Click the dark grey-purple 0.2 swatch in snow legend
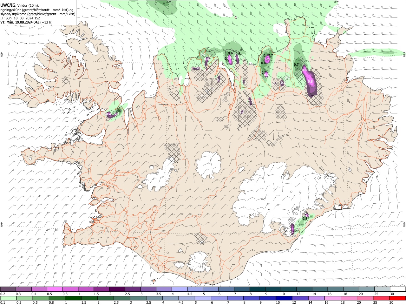This screenshot has width=406, height=305. point(8,289)
